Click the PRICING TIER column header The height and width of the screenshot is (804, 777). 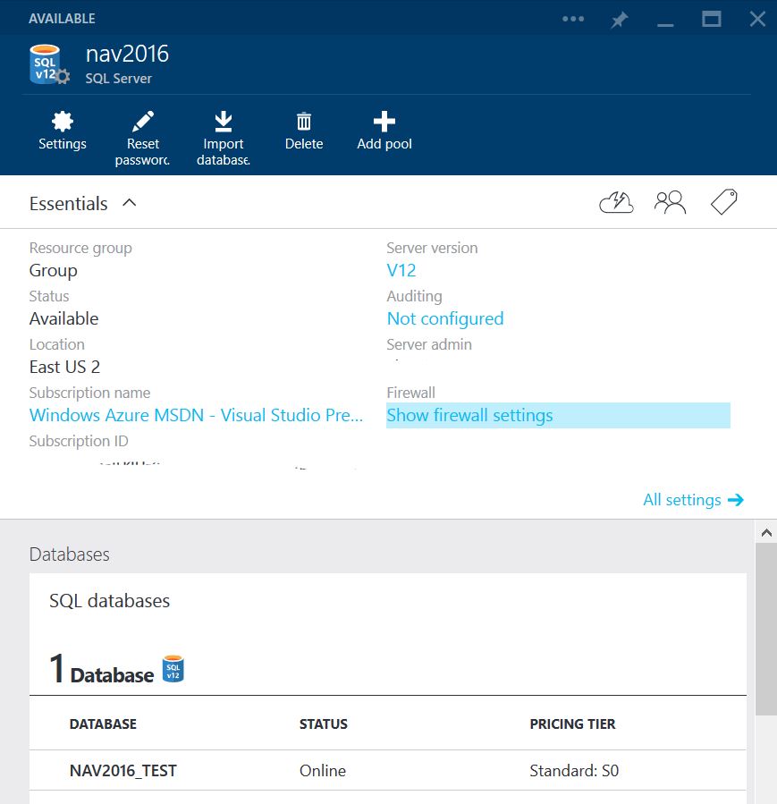pyautogui.click(x=572, y=724)
